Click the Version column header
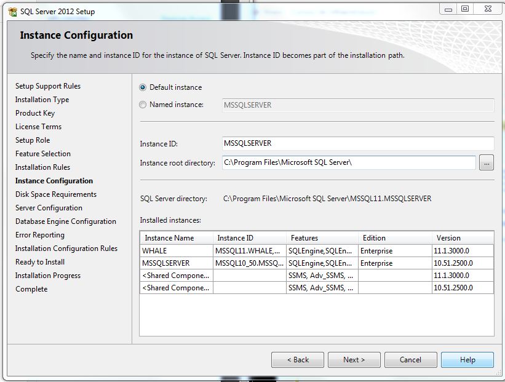Screen dimensions: 505x382 click(463, 237)
